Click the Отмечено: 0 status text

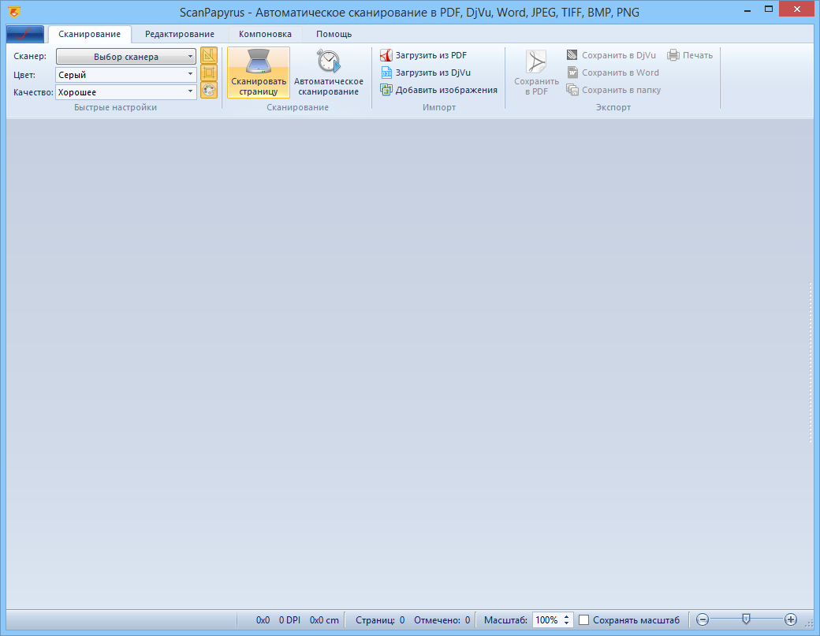pos(442,619)
